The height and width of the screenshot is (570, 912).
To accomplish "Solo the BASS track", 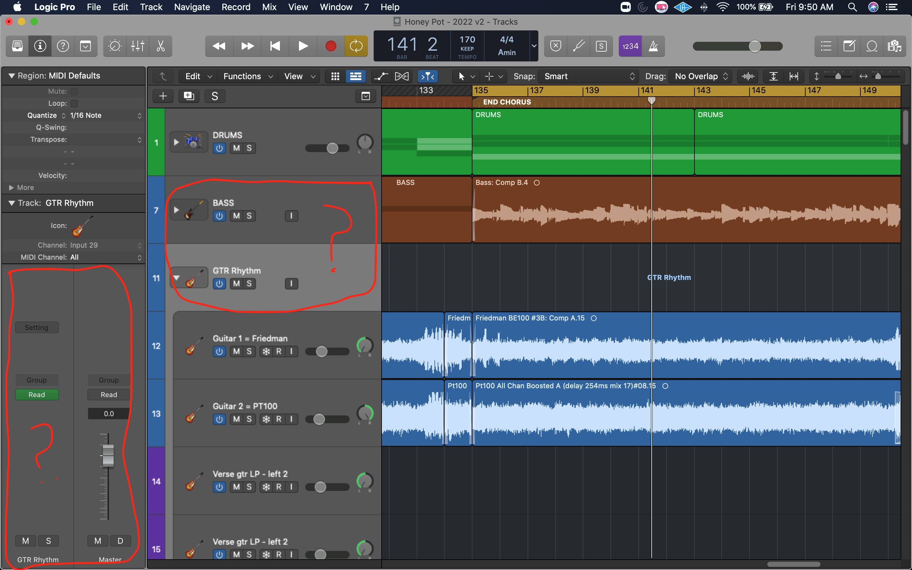I will click(x=249, y=216).
